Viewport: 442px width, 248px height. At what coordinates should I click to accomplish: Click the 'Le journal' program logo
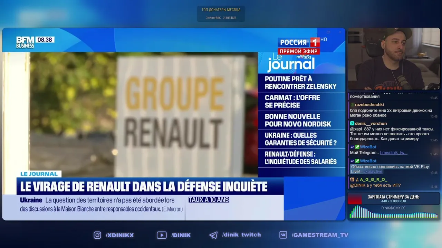pyautogui.click(x=291, y=62)
